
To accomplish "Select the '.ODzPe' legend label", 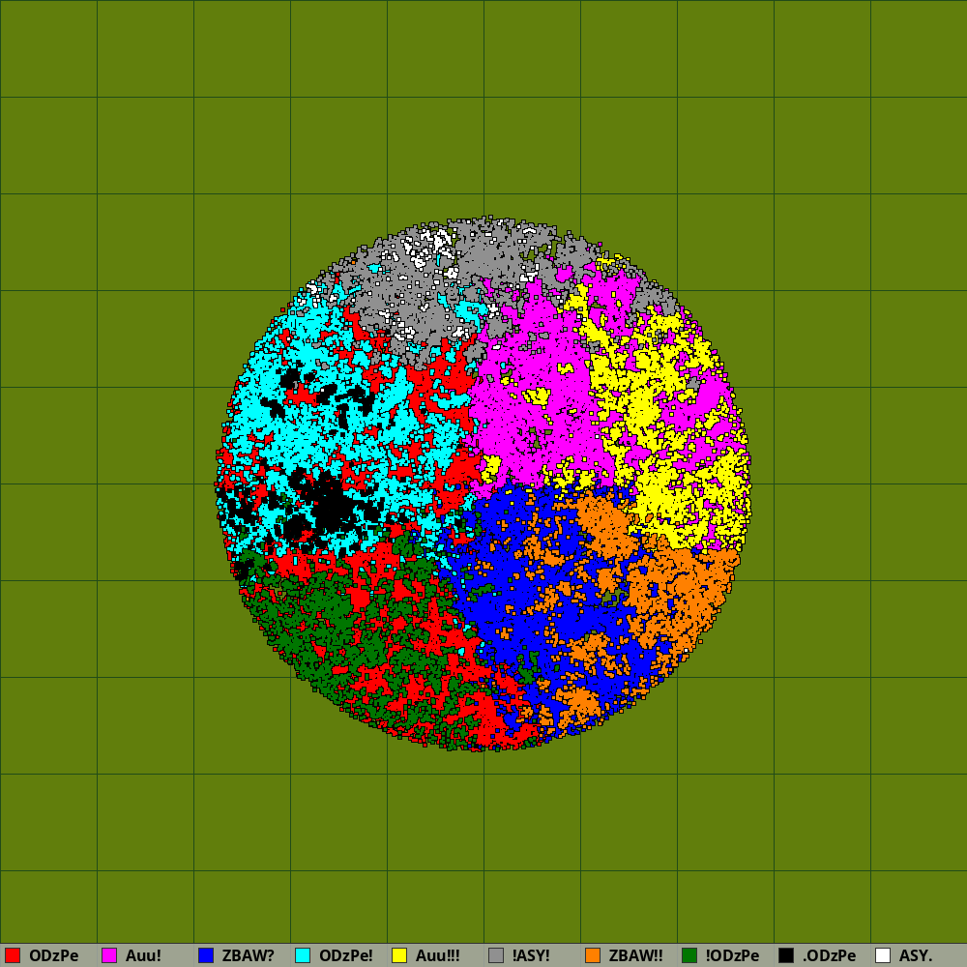I will click(x=830, y=956).
